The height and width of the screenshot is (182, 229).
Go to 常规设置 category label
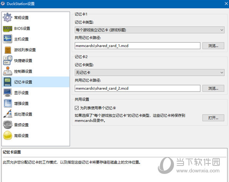pyautogui.click(x=21, y=18)
